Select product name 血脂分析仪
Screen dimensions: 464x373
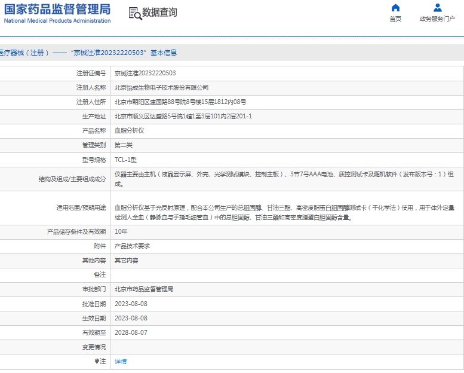tap(130, 131)
